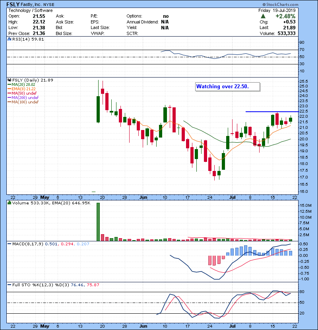The width and height of the screenshot is (318, 330).
Task: Click the green up-triangle next to +2.48%
Action: pyautogui.click(x=263, y=16)
